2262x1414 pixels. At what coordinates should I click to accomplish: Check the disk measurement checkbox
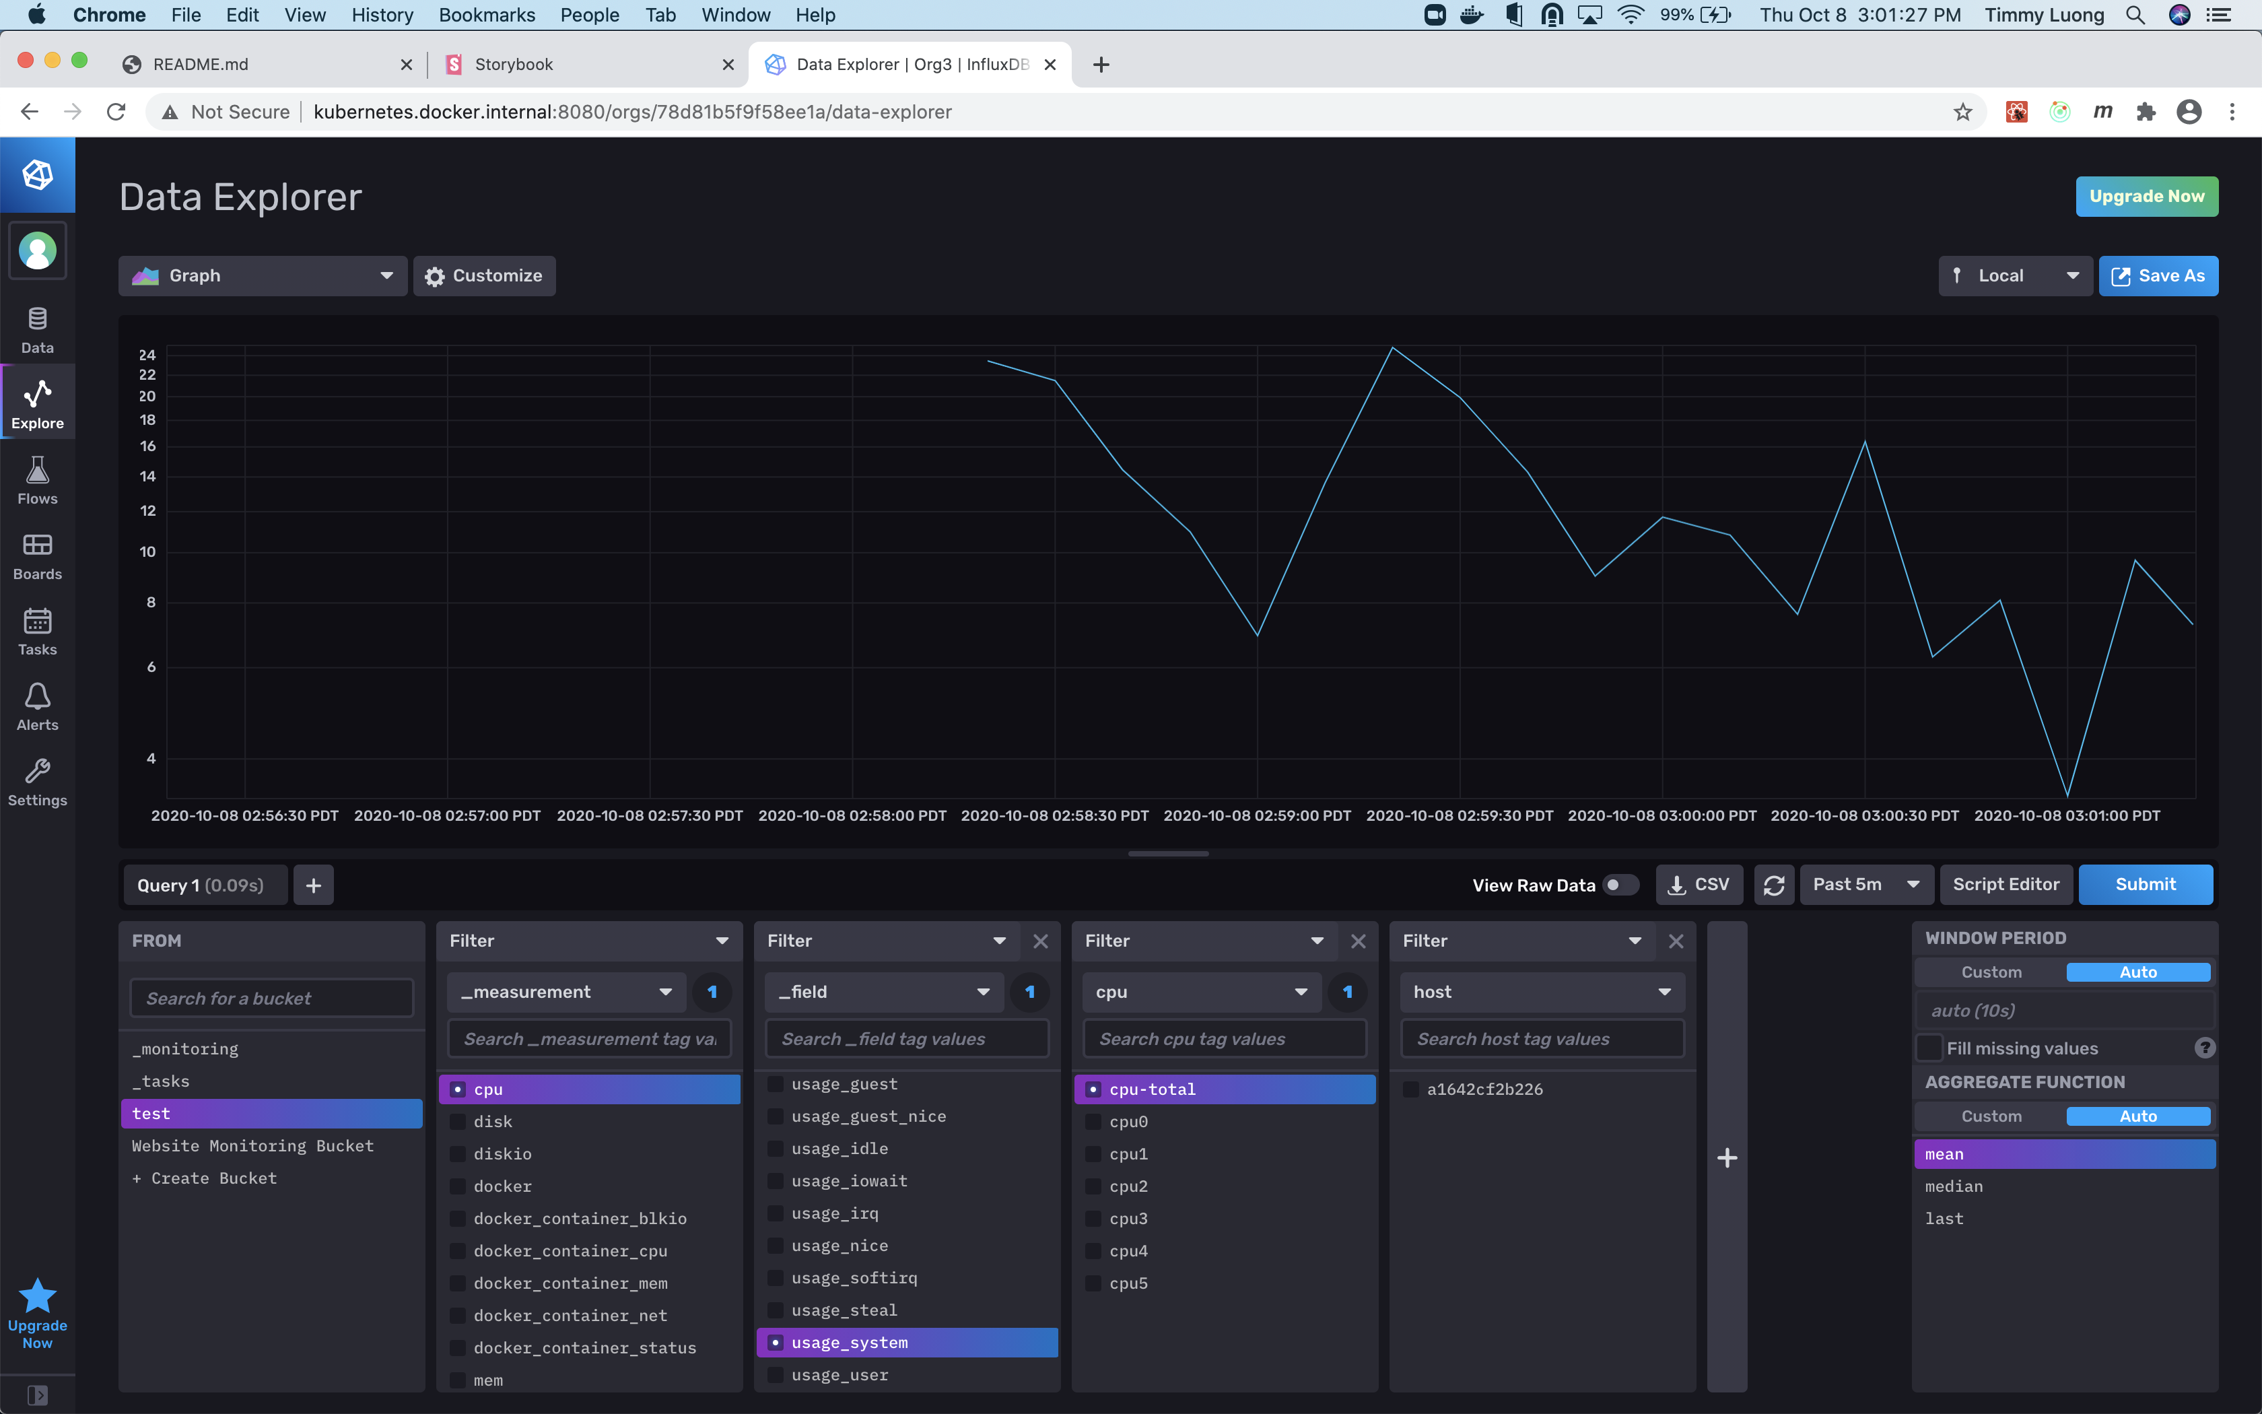[x=457, y=1120]
